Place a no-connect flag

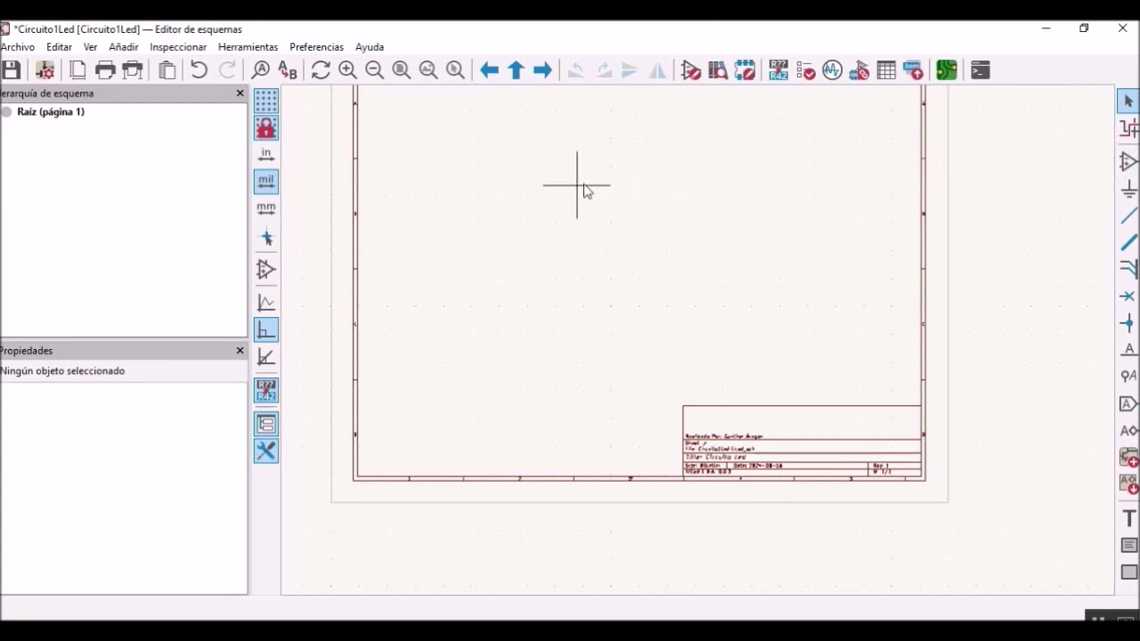pos(1128,296)
